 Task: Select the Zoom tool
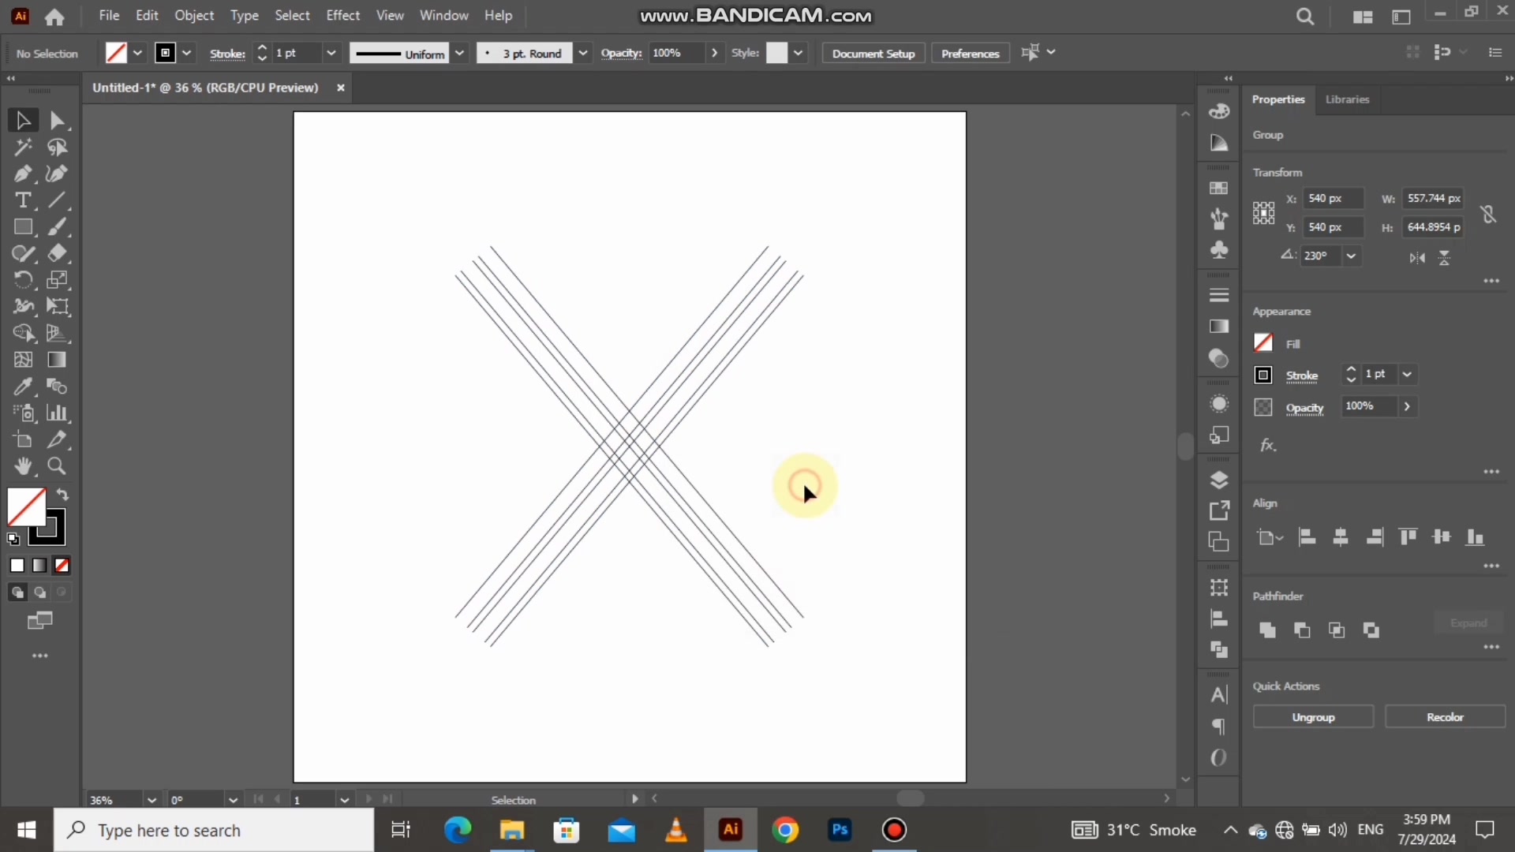pos(57,466)
